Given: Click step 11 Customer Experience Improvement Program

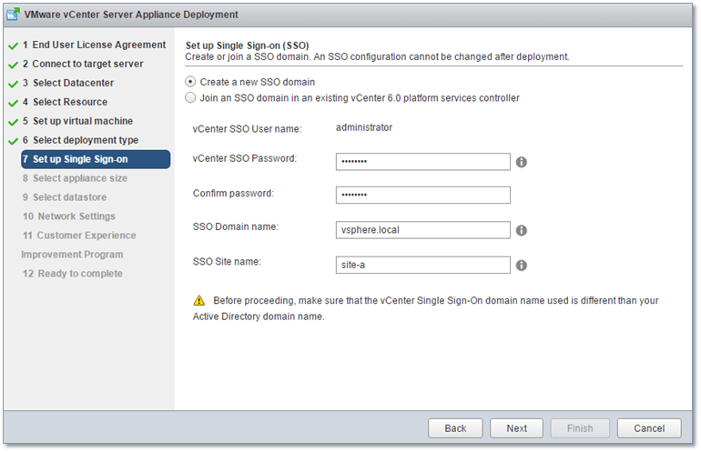Looking at the screenshot, I should (78, 245).
